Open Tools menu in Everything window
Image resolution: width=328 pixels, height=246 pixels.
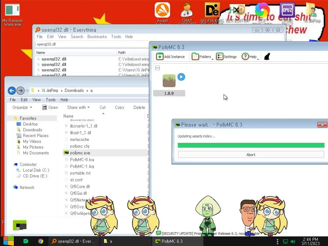point(116,37)
